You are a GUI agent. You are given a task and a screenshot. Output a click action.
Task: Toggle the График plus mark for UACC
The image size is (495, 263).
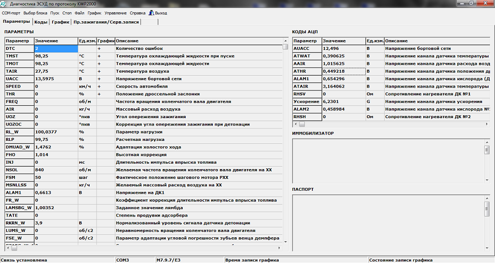coord(99,79)
